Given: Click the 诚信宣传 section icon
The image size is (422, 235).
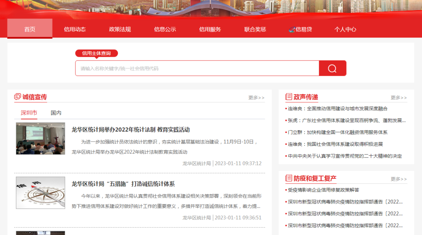Looking at the screenshot, I should pyautogui.click(x=18, y=97).
